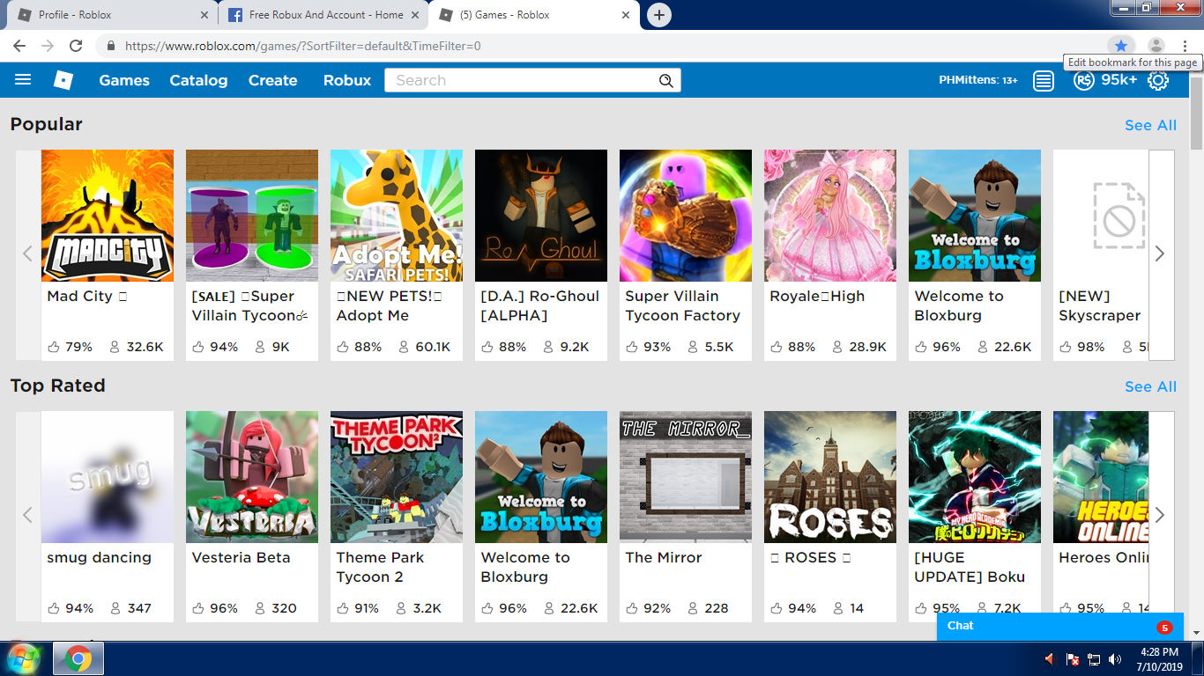Open the ROSES game thumbnail

click(x=830, y=477)
